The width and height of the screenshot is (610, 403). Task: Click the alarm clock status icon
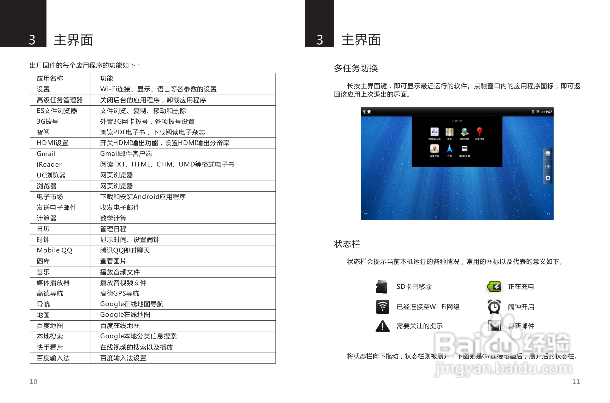click(x=494, y=307)
